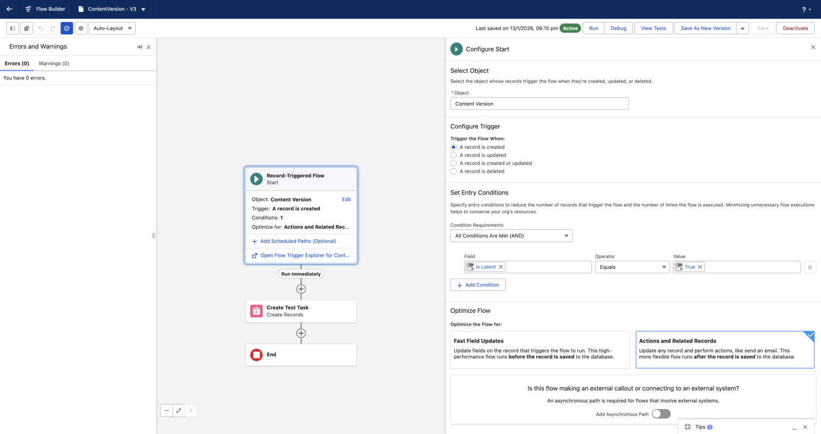Screen dimensions: 821x434
Task: Remove the Is Latest field pill
Action: pyautogui.click(x=501, y=267)
